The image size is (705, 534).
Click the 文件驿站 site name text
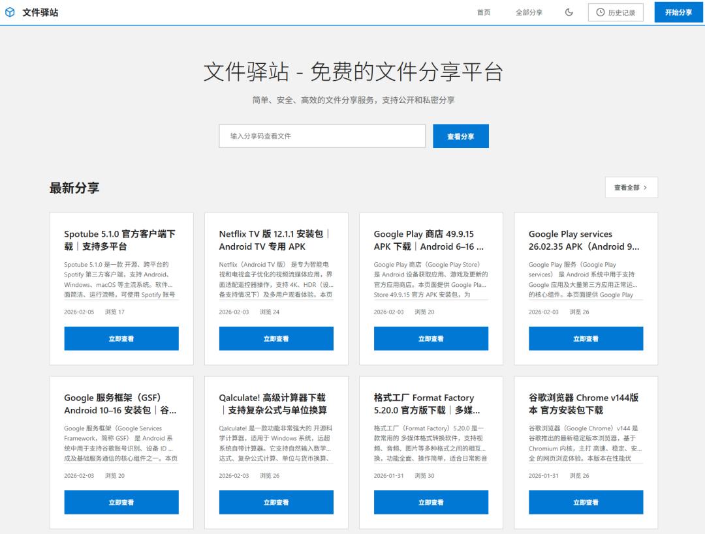[40, 12]
